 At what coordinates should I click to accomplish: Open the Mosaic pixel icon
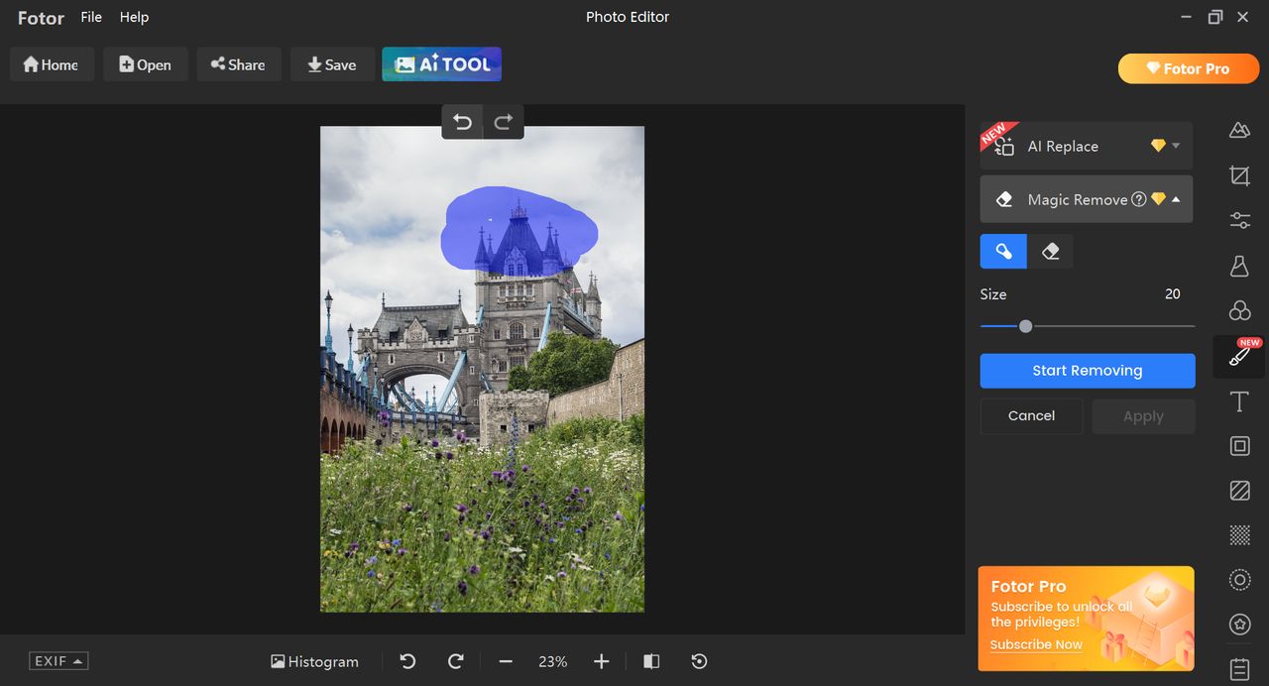(x=1239, y=535)
